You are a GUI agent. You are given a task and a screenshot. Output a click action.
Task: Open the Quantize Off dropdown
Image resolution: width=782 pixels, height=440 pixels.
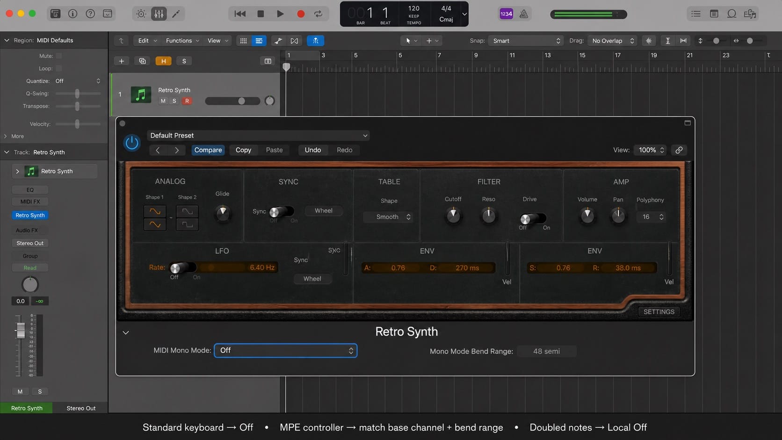point(78,81)
